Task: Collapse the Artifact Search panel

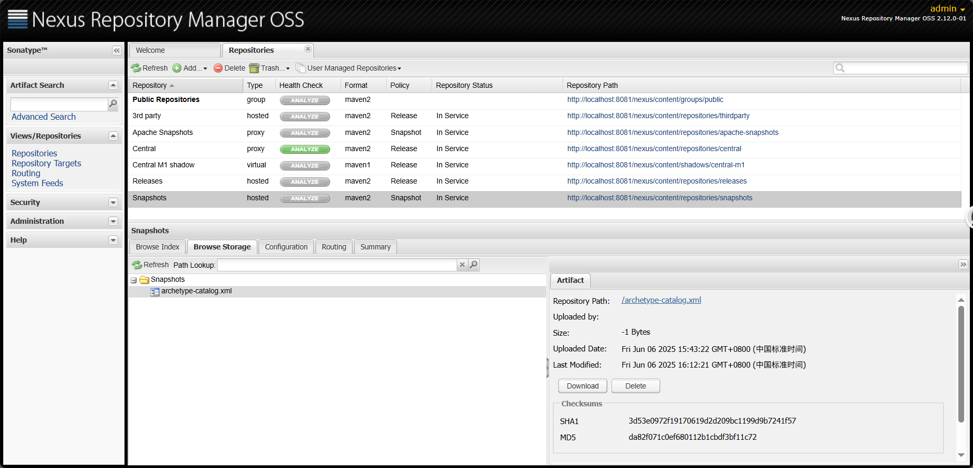Action: tap(113, 85)
